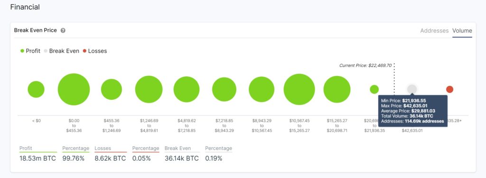Screen dimensions: 486x178
Task: Click the Profit 18.53m BTC stat
Action: point(38,154)
